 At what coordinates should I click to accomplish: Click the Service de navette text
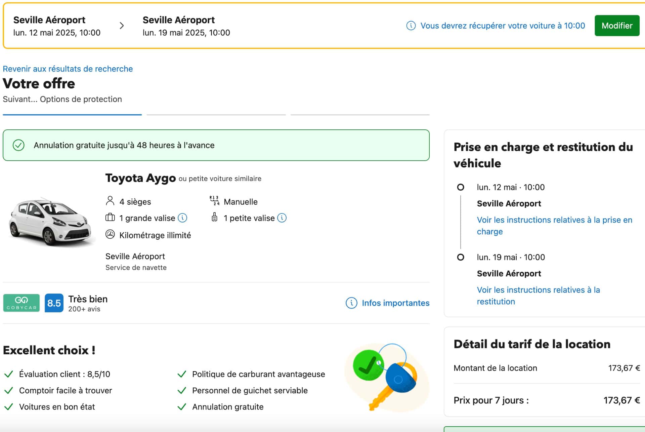136,268
